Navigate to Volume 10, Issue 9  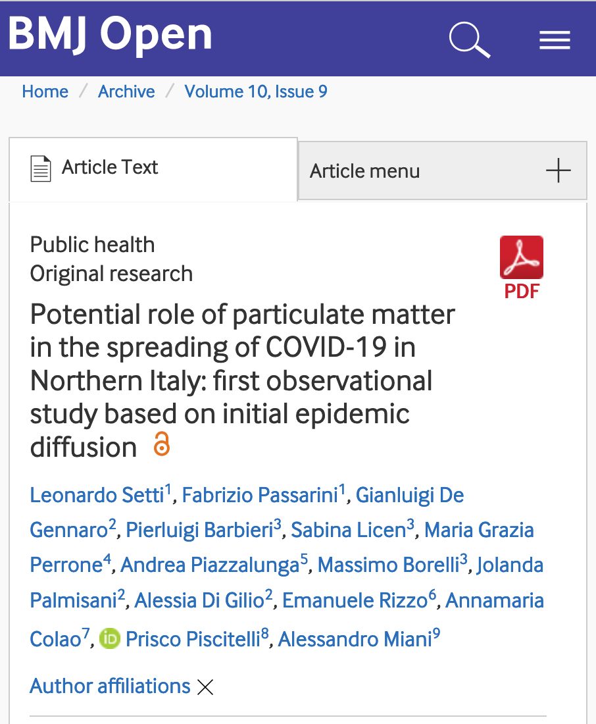coord(256,91)
